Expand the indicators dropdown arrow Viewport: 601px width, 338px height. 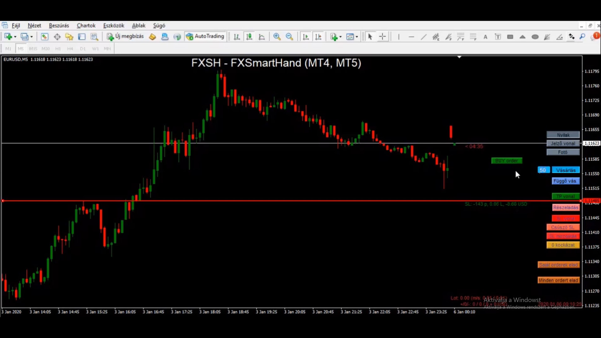[x=341, y=37]
